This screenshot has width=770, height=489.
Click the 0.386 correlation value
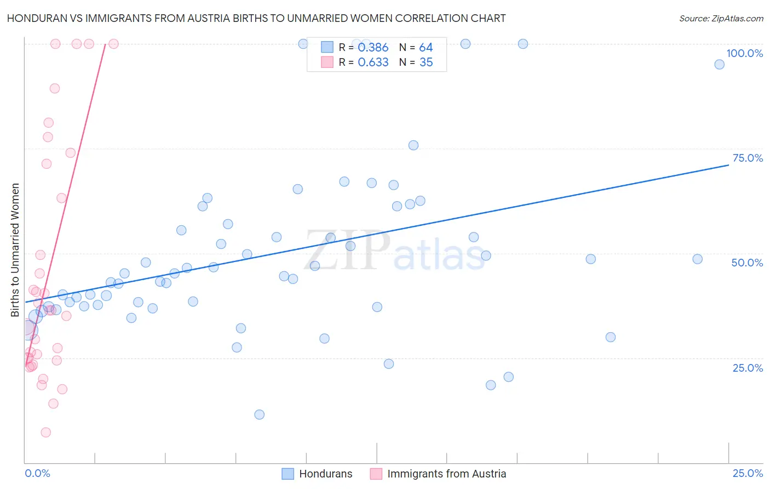373,48
